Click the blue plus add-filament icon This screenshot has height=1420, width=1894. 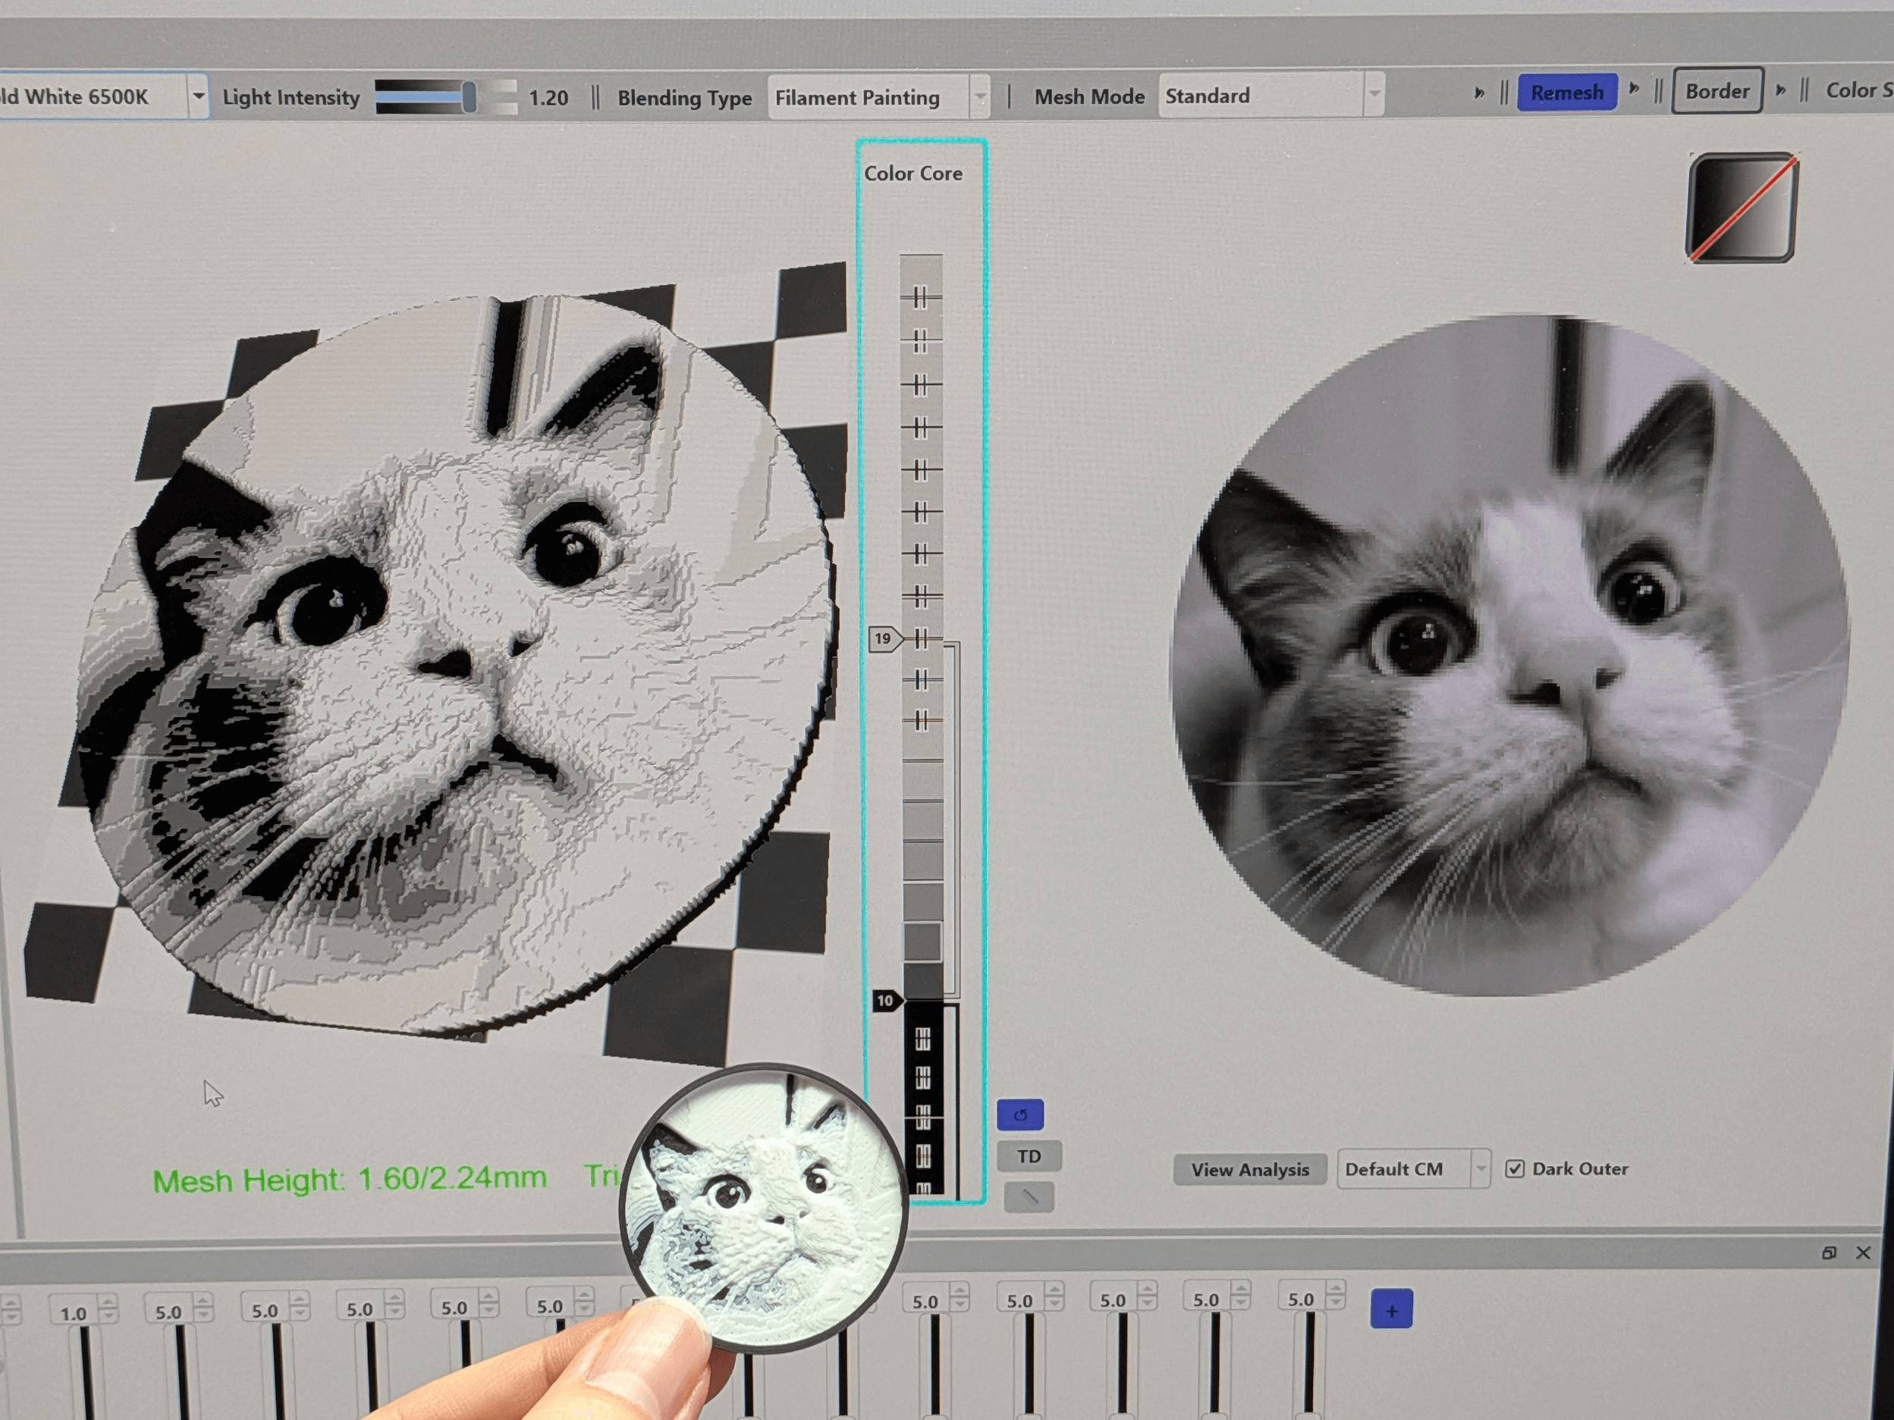pyautogui.click(x=1390, y=1310)
